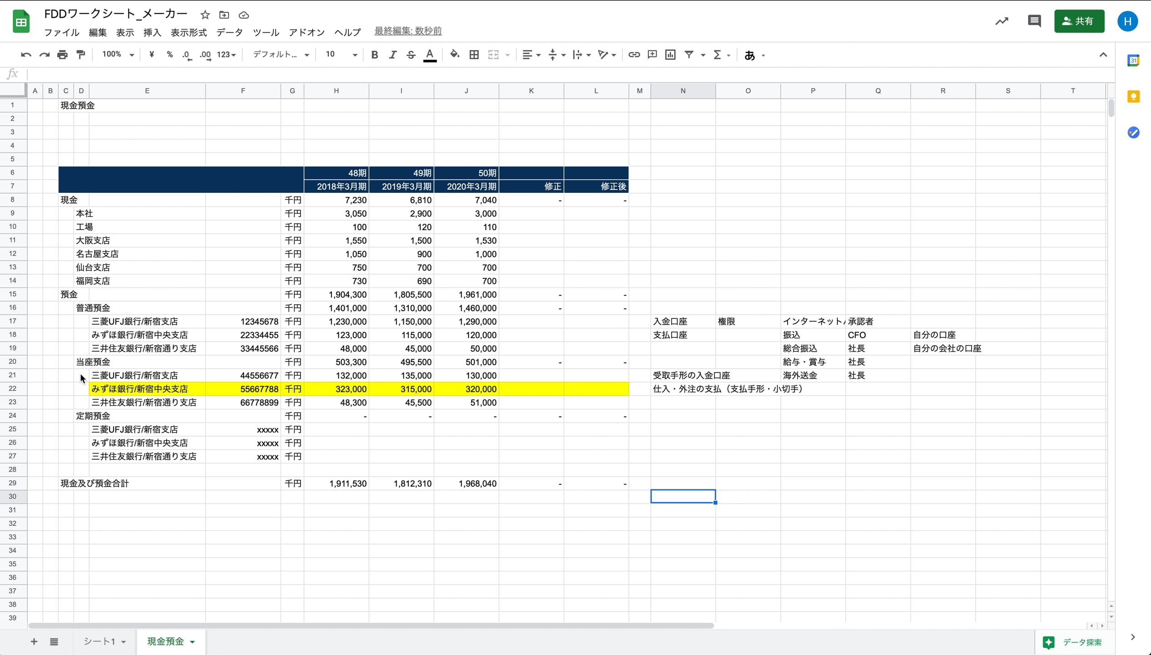Screen dimensions: 1151x655
Task: Open the 100% zoom dropdown
Action: (117, 55)
